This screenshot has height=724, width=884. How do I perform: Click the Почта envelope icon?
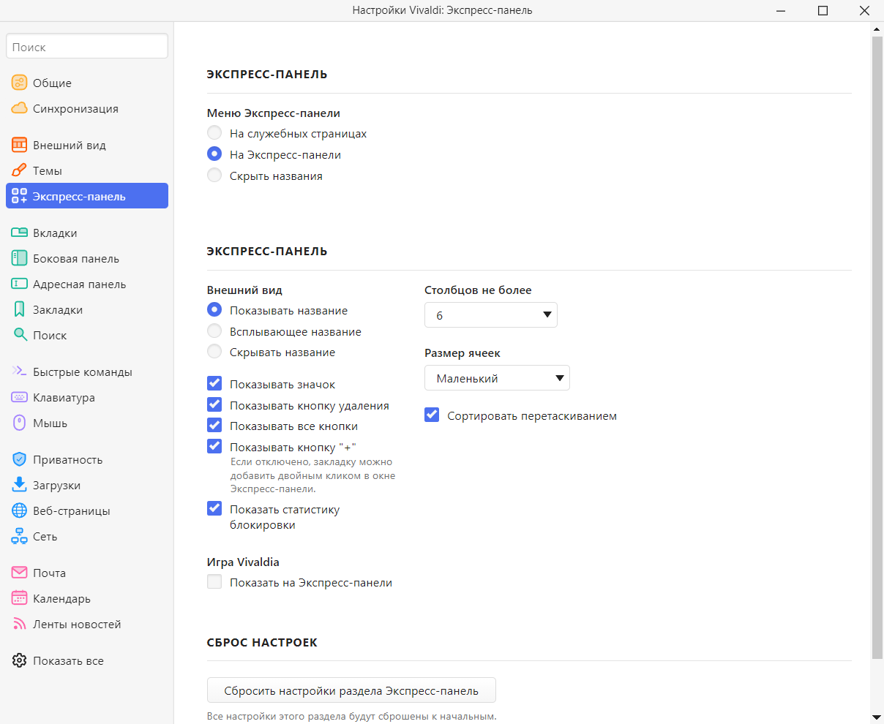pyautogui.click(x=19, y=573)
